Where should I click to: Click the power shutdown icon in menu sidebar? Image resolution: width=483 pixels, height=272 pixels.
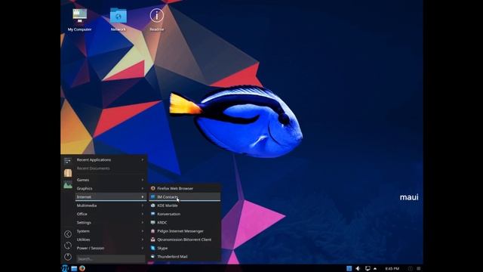(68, 257)
